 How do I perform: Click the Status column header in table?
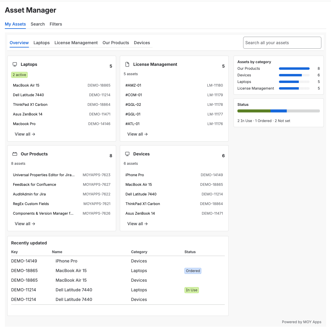pos(190,252)
